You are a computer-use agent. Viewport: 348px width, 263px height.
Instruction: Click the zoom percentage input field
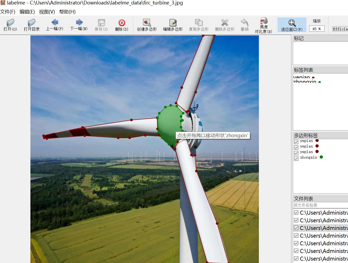316,29
